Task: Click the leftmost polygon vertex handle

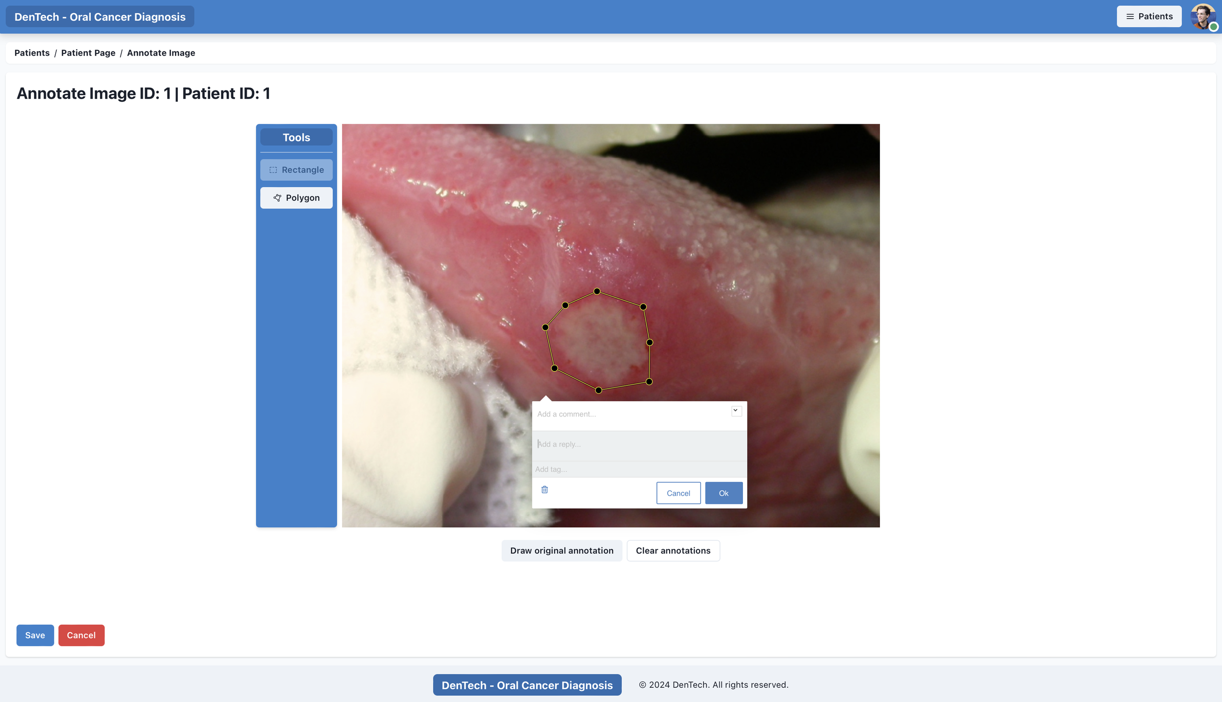Action: point(546,327)
